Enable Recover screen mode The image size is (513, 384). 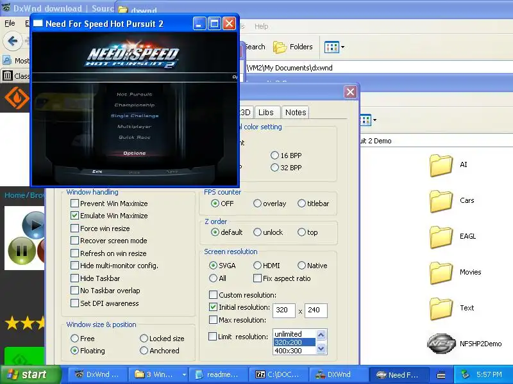point(74,241)
